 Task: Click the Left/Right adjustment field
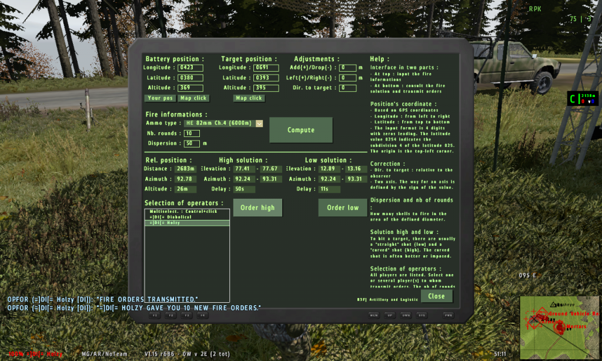click(x=348, y=78)
